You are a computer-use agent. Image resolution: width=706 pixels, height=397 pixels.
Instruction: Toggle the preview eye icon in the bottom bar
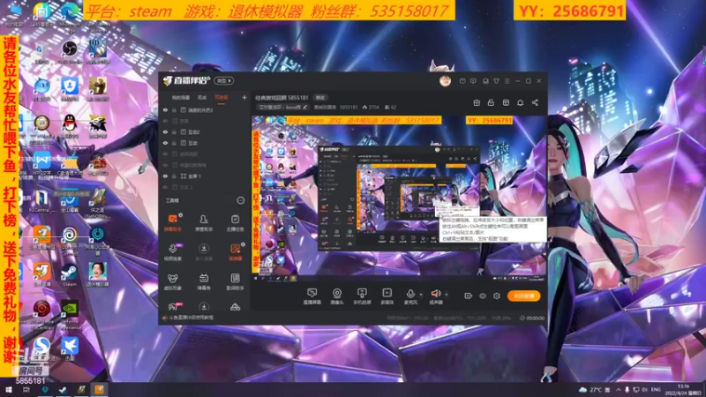tap(482, 296)
